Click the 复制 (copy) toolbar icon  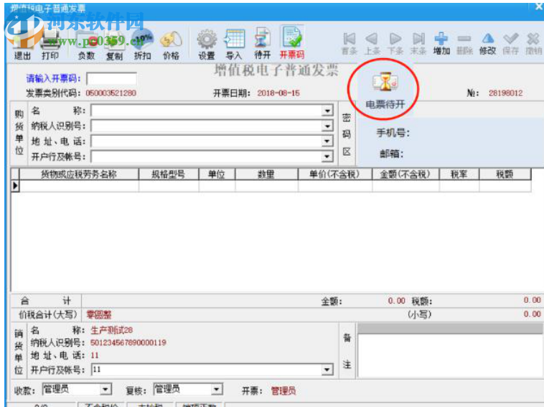[115, 45]
